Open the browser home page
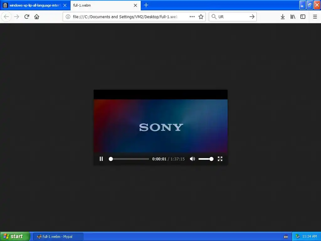 pos(37,17)
